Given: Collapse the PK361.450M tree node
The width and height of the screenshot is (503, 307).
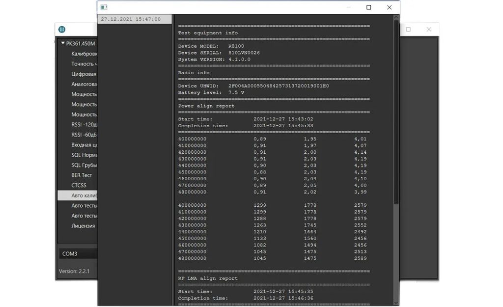Looking at the screenshot, I should click(63, 43).
